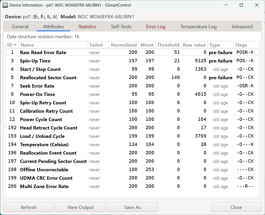This screenshot has height=215, width=265.
Task: Click normalized value 124 for Temperature
Action: 133,144
